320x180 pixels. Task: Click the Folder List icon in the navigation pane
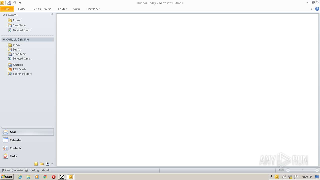tap(42, 164)
